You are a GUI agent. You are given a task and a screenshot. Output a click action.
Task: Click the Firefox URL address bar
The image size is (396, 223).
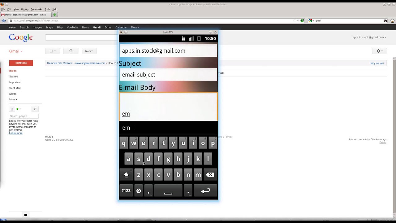[152, 21]
